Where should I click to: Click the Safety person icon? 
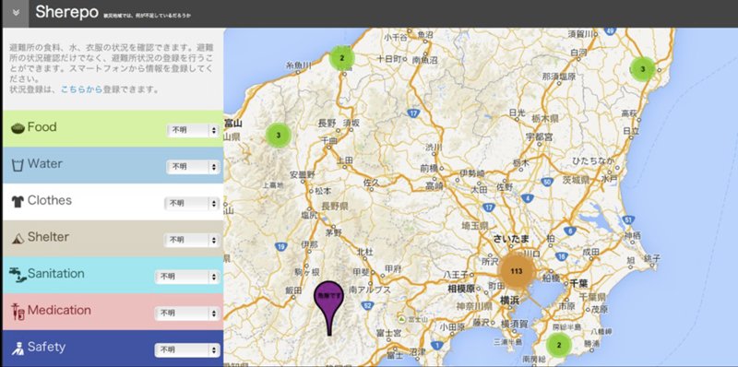point(18,349)
